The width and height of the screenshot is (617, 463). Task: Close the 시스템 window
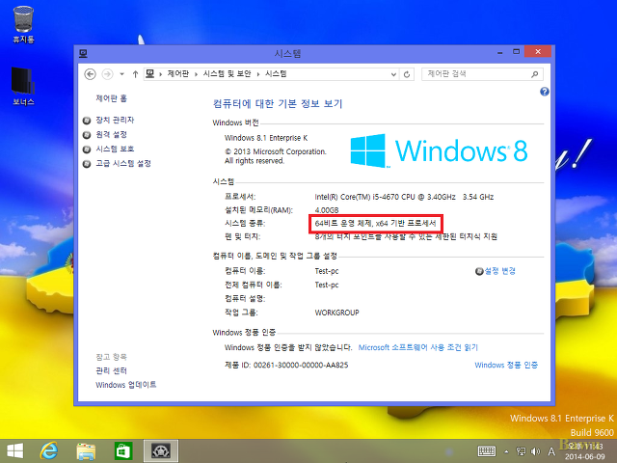(538, 51)
